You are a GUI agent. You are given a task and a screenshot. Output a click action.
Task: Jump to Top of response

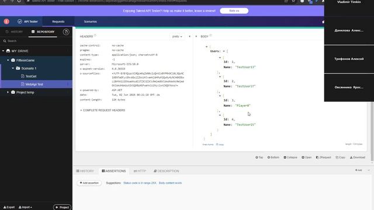click(x=259, y=157)
